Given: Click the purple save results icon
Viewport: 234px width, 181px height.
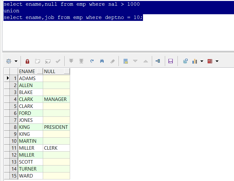Looking at the screenshot, I should 171,61.
